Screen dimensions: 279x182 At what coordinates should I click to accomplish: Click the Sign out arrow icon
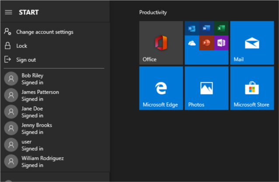[x=7, y=59]
